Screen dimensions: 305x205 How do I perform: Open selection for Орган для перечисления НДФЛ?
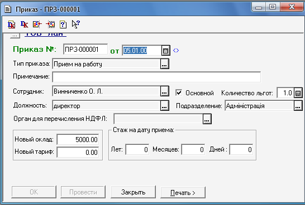pyautogui.click(x=207, y=119)
